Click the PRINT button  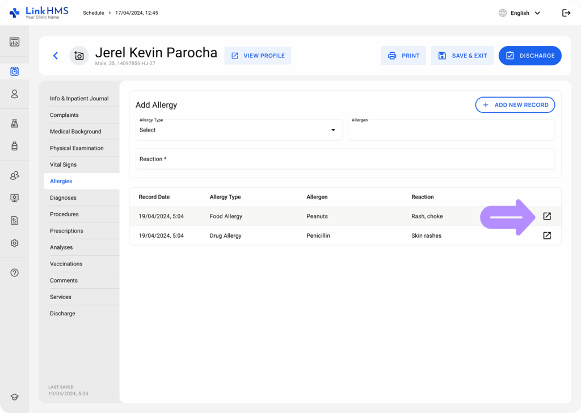point(403,56)
